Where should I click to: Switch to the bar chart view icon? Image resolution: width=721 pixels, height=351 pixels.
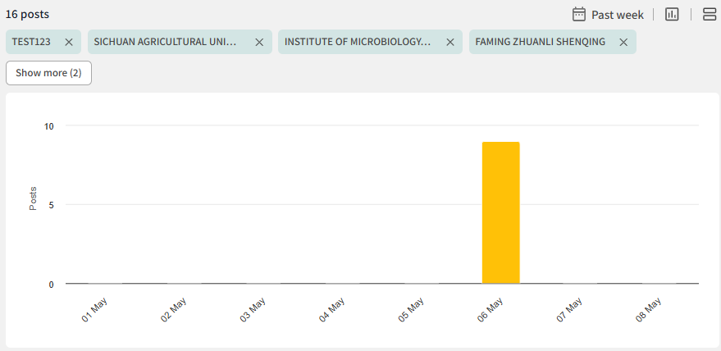672,14
